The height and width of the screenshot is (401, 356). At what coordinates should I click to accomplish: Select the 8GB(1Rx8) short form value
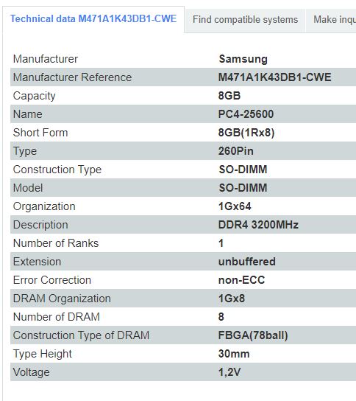246,133
